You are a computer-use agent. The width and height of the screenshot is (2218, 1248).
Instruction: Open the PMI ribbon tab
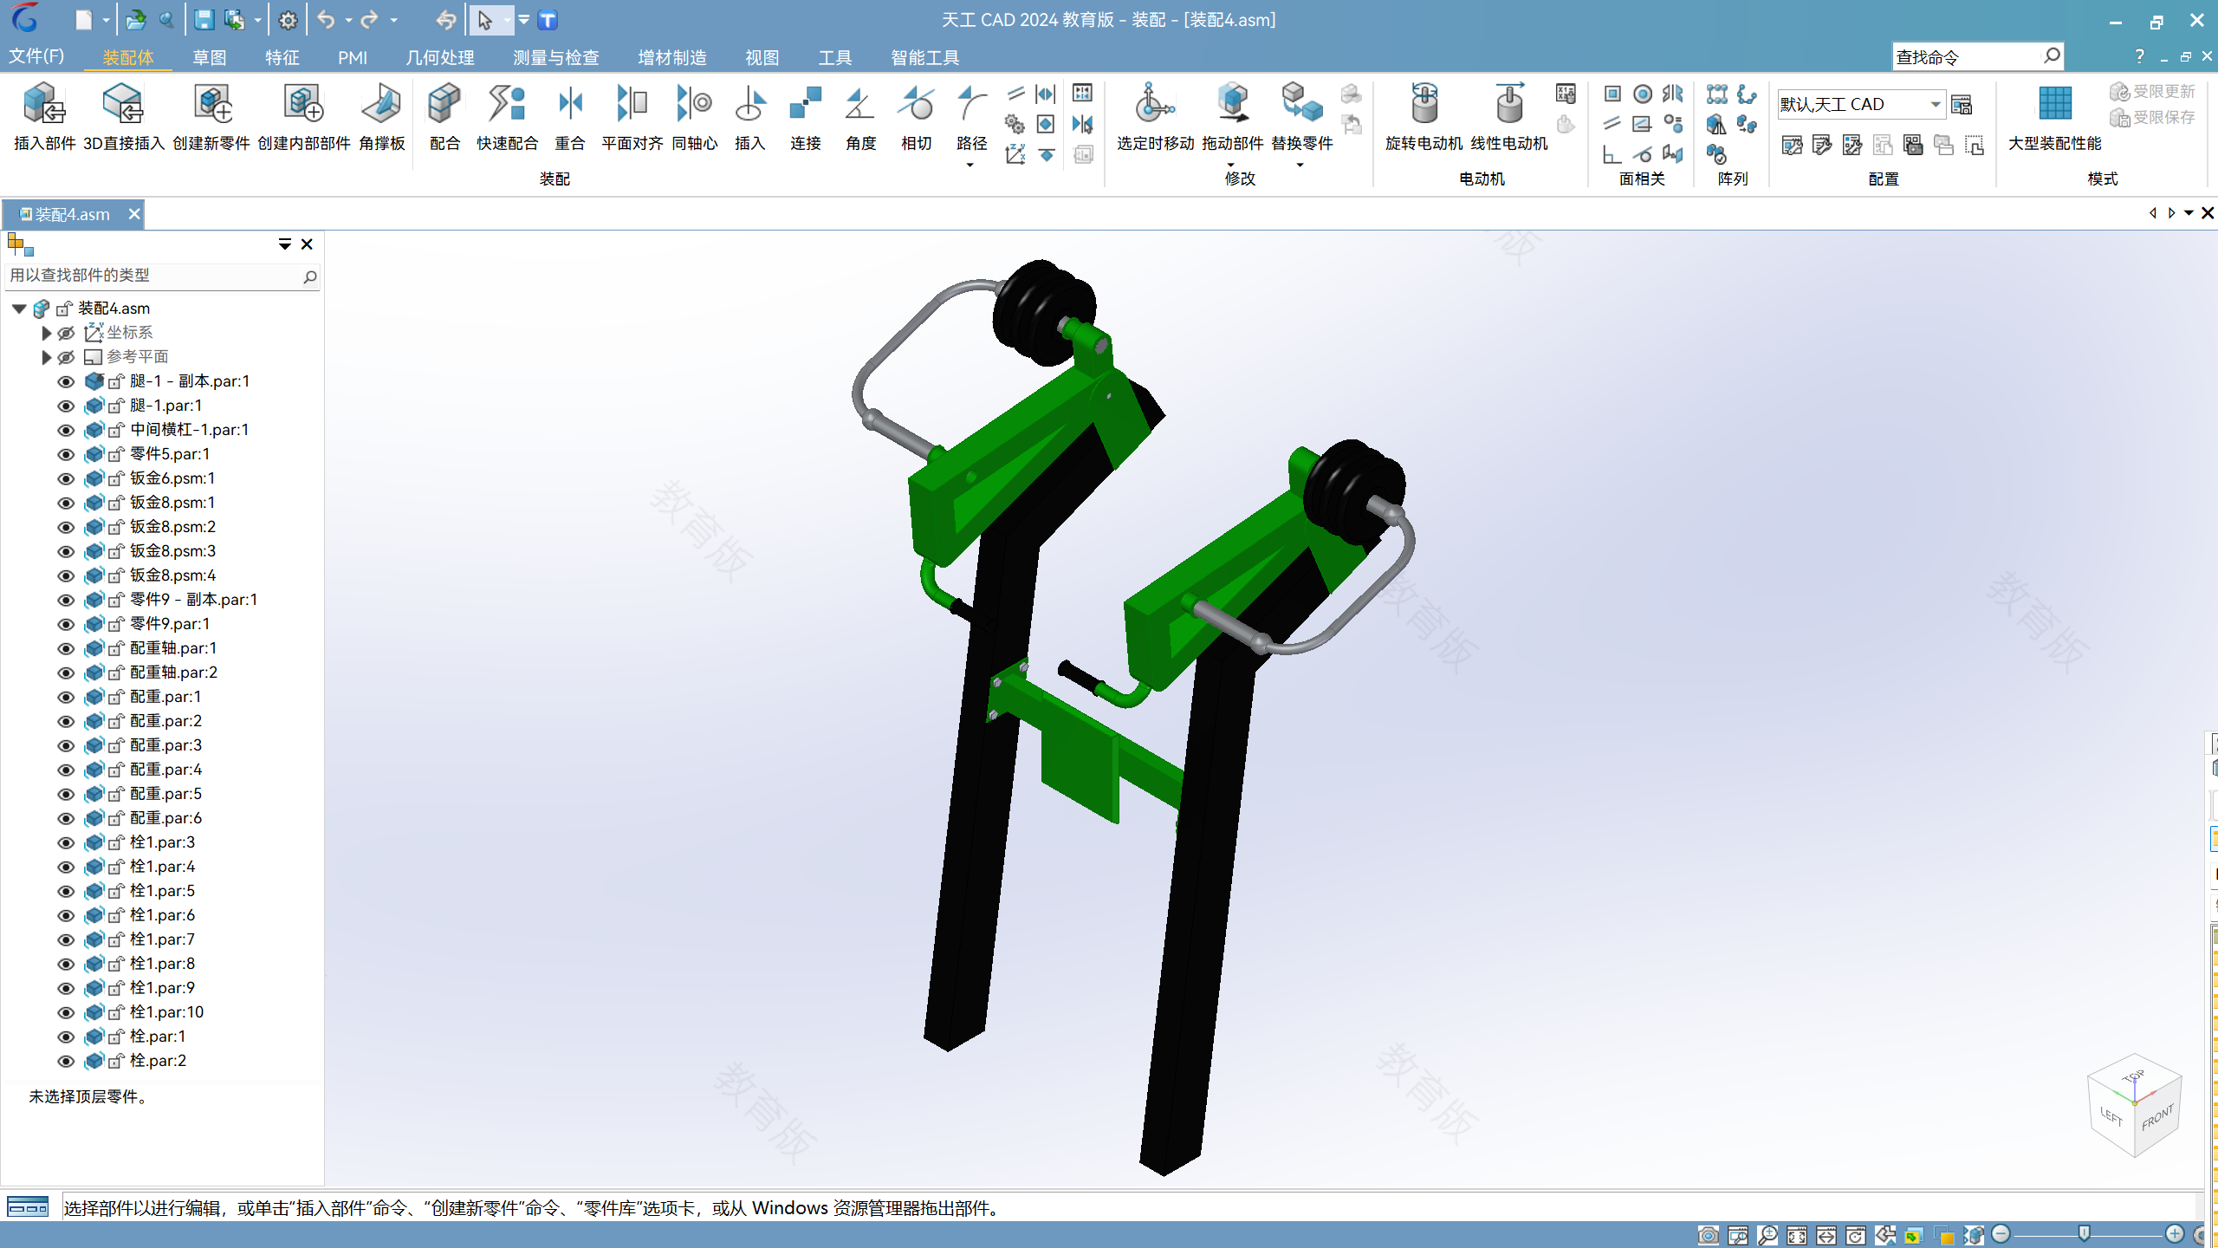coord(353,57)
